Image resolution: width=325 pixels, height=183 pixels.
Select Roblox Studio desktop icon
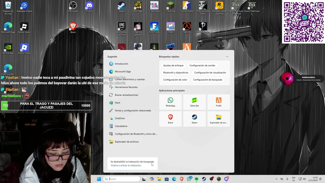(x=24, y=28)
